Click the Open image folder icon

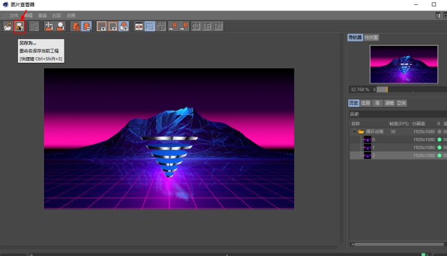(7, 26)
